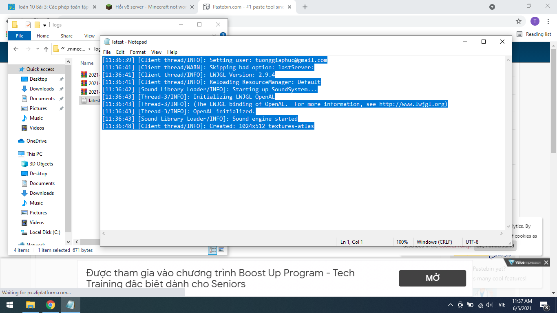
Task: Click the battery tray icon
Action: pyautogui.click(x=470, y=305)
